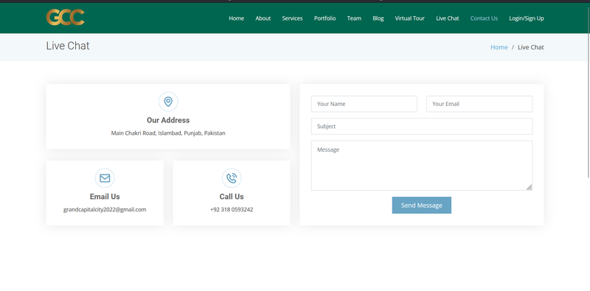This screenshot has height=291, width=590.
Task: Click the grandcapitalcity2022@gmail.com email address
Action: click(105, 209)
